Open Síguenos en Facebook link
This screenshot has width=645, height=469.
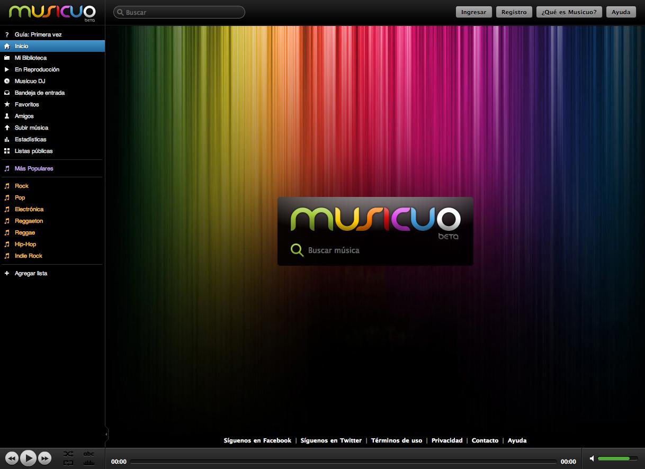pos(257,440)
